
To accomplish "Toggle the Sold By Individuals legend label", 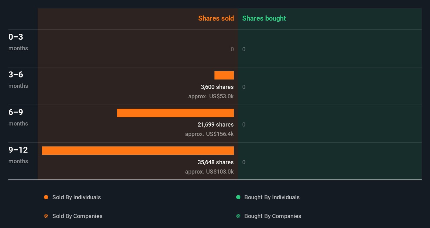I will (x=76, y=197).
